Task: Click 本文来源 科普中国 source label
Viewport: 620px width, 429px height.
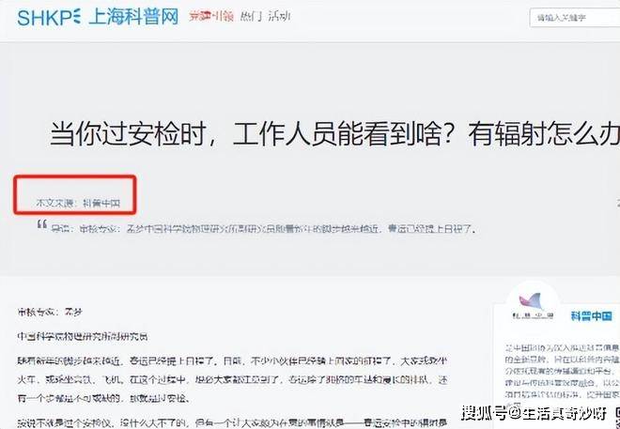Action: pos(78,203)
